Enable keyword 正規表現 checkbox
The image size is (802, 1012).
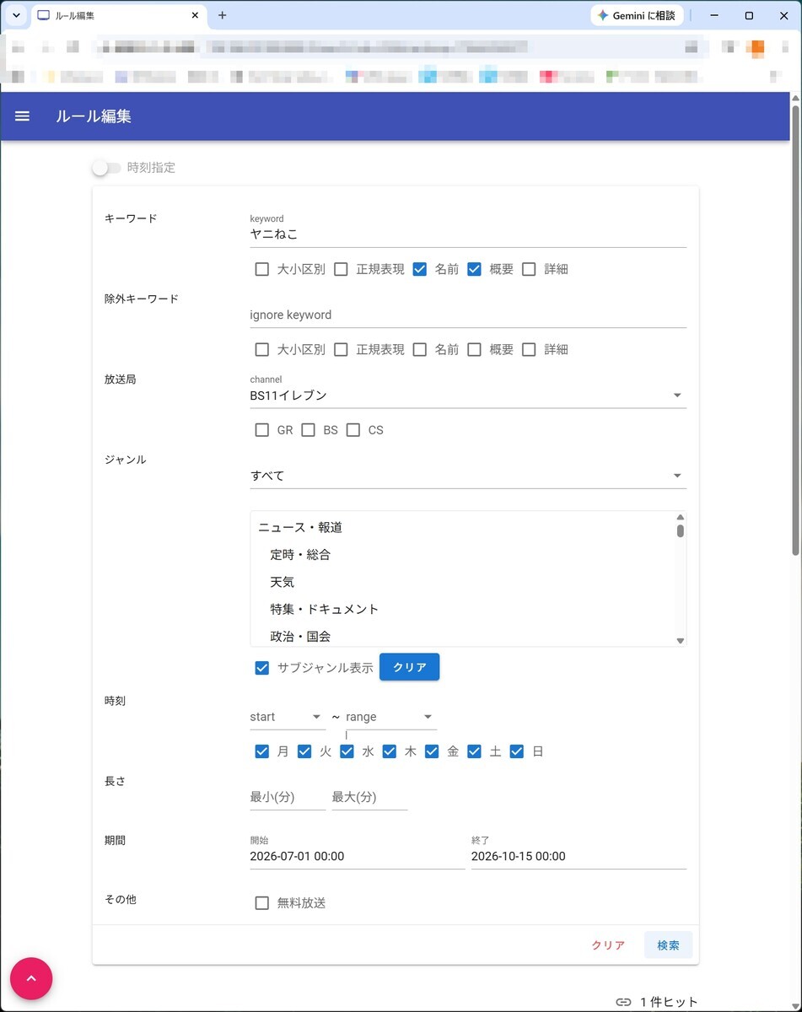341,269
